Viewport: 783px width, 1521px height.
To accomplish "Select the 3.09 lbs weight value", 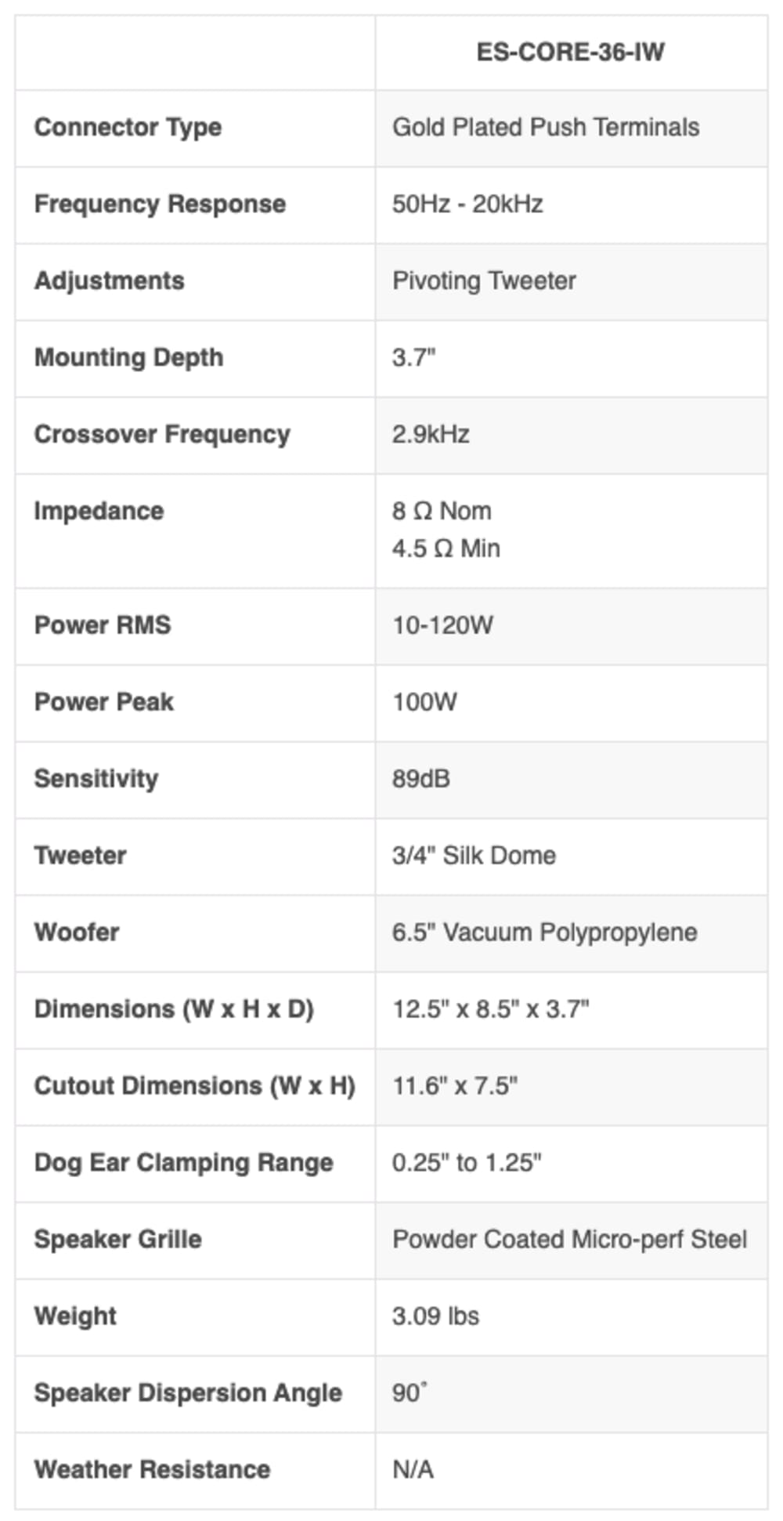I will (x=435, y=1316).
